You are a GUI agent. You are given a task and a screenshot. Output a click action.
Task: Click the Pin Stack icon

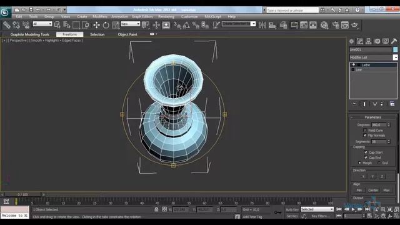tap(354, 104)
